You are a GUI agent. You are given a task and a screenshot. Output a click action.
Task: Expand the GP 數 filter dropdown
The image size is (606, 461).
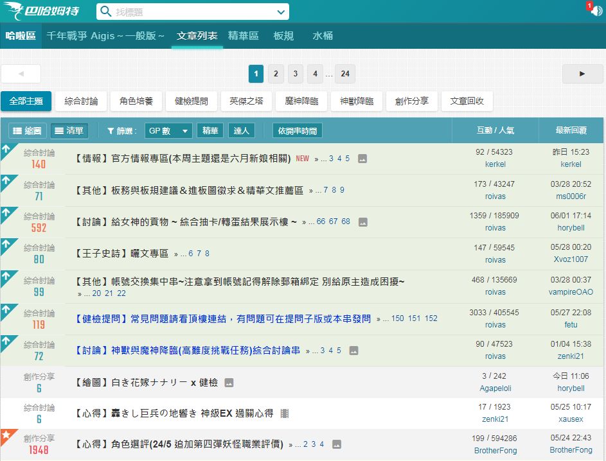[168, 131]
